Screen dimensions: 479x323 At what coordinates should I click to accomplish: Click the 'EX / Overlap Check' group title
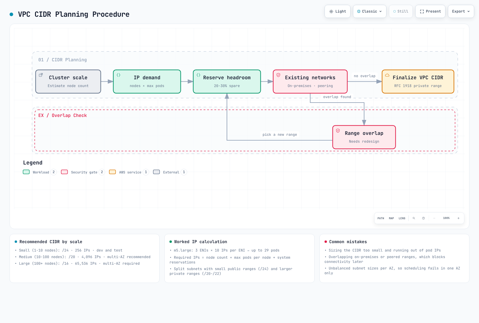pos(63,115)
